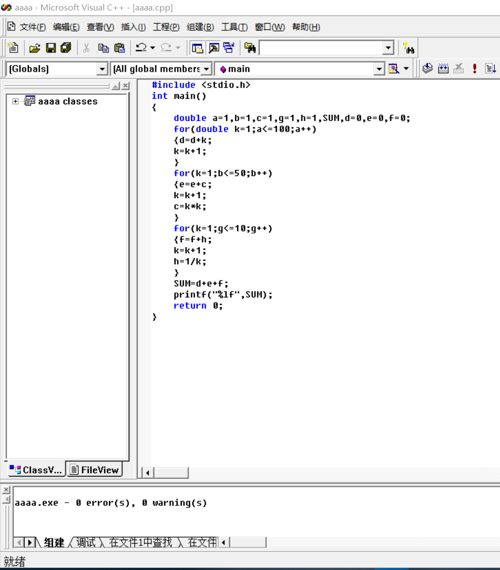Open the 查看(V) menu
Image resolution: width=500 pixels, height=570 pixels.
(x=100, y=27)
